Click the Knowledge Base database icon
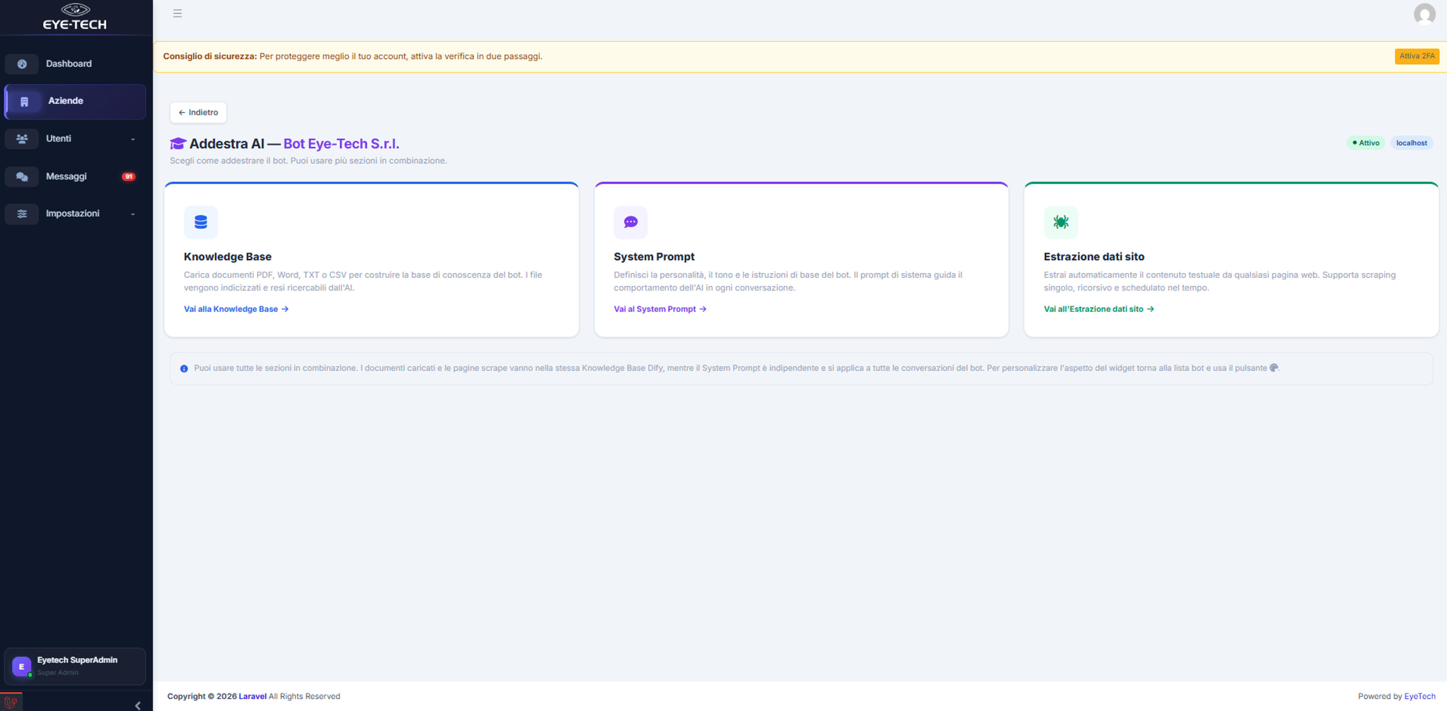The width and height of the screenshot is (1447, 711). 200,222
